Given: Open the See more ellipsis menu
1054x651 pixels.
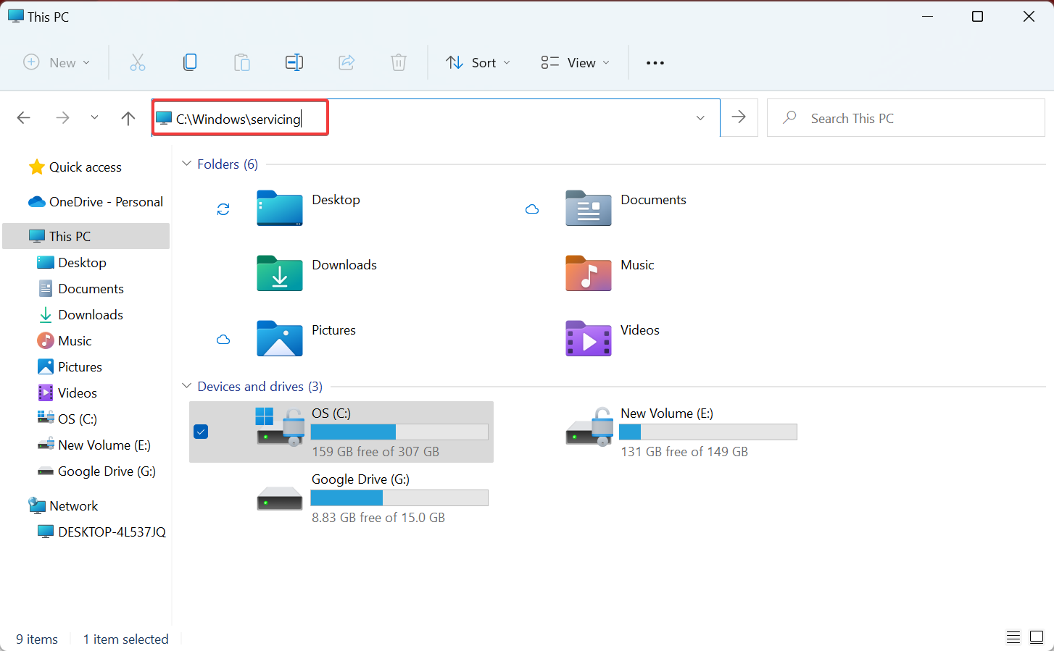Looking at the screenshot, I should click(x=655, y=63).
